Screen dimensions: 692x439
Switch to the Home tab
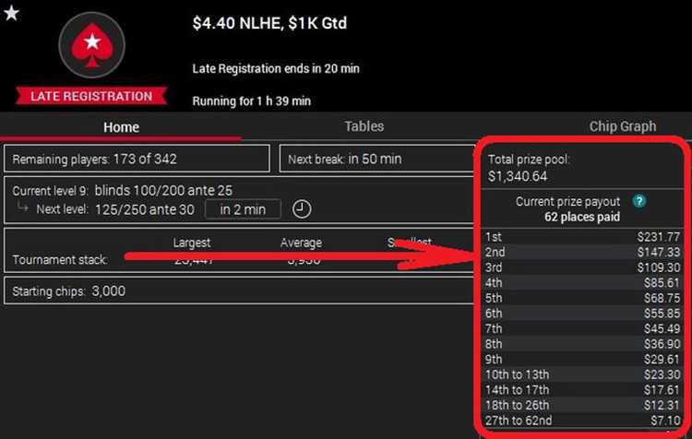pyautogui.click(x=121, y=127)
